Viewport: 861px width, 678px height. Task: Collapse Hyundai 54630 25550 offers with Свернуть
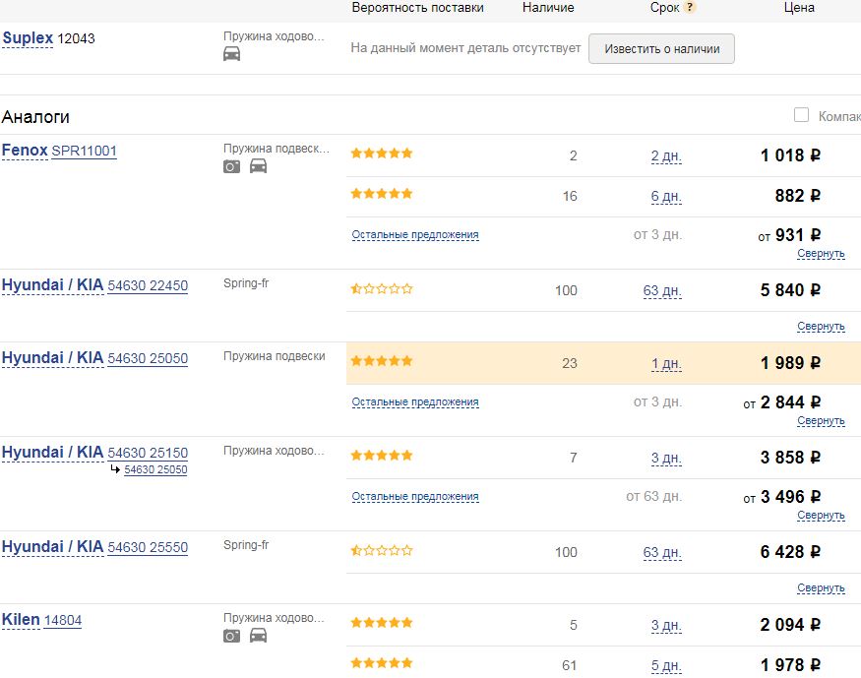coord(821,588)
